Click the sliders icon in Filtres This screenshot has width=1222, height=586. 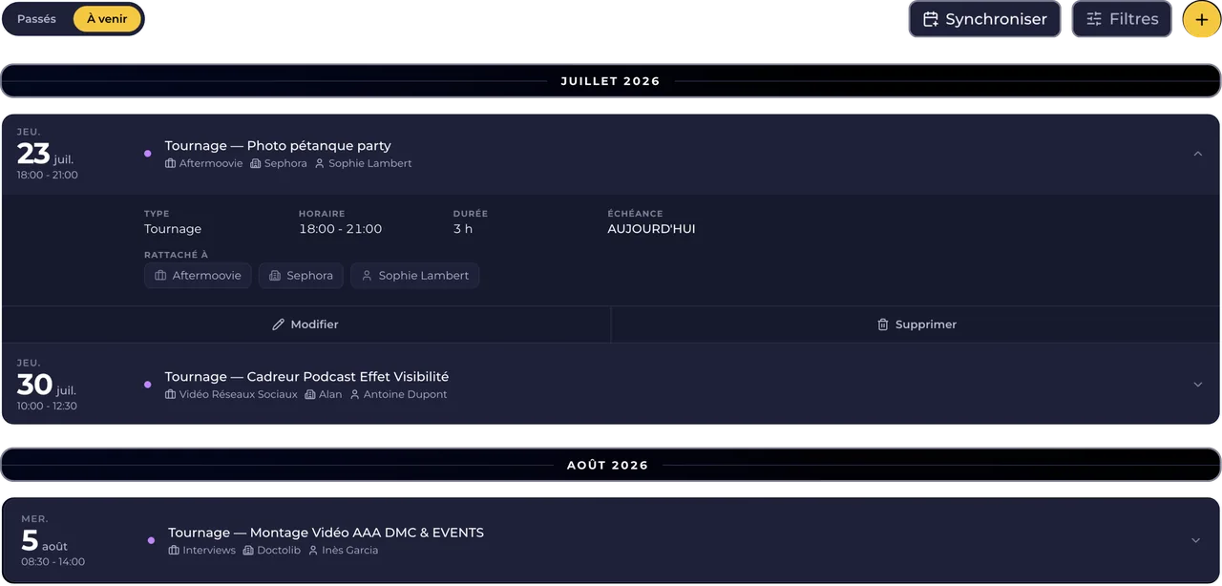pyautogui.click(x=1094, y=19)
